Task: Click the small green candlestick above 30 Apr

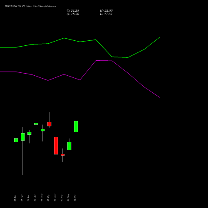Action: coord(36,124)
